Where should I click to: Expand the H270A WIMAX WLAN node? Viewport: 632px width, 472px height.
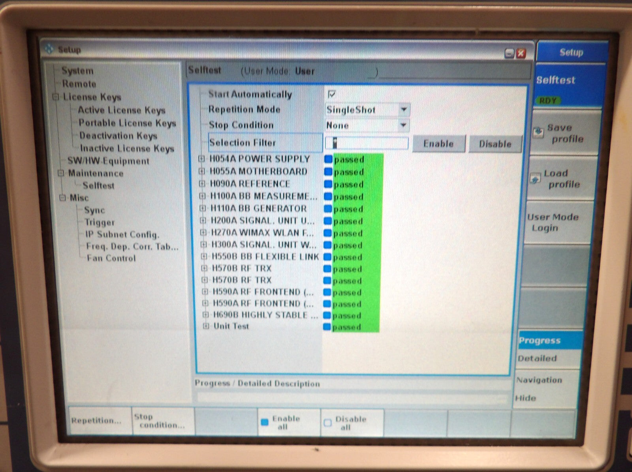pyautogui.click(x=203, y=232)
